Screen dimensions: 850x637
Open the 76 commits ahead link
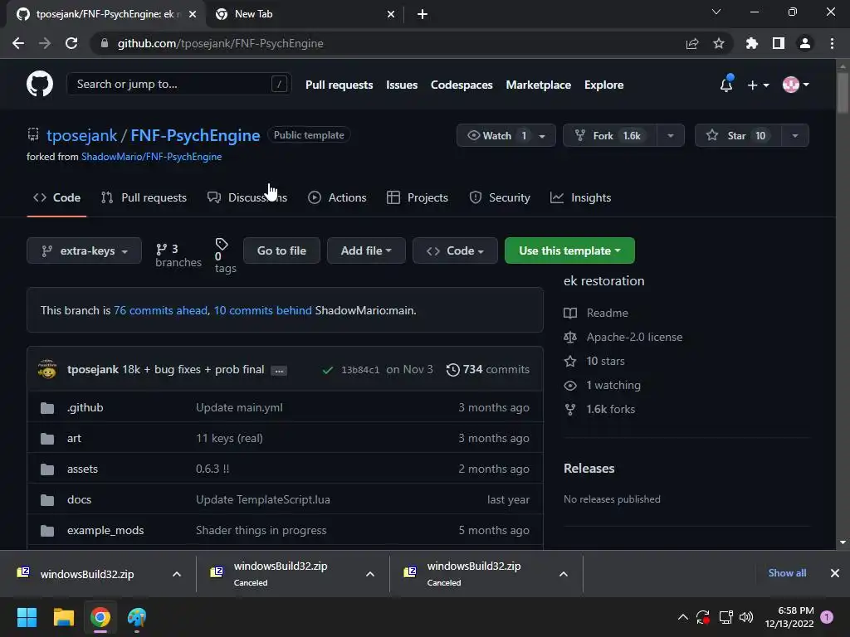coord(160,310)
